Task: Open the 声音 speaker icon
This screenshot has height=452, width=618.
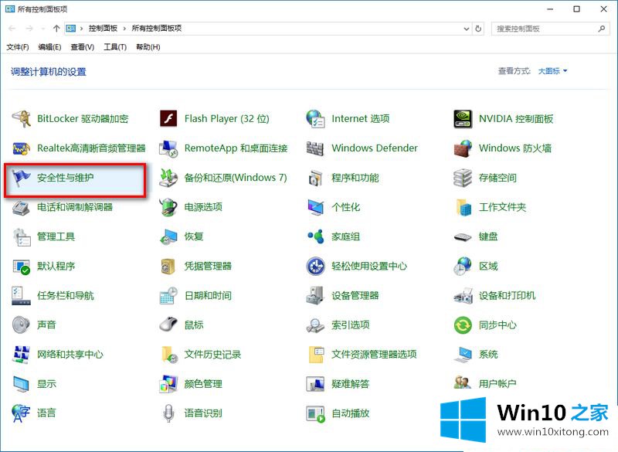Action: (x=22, y=325)
